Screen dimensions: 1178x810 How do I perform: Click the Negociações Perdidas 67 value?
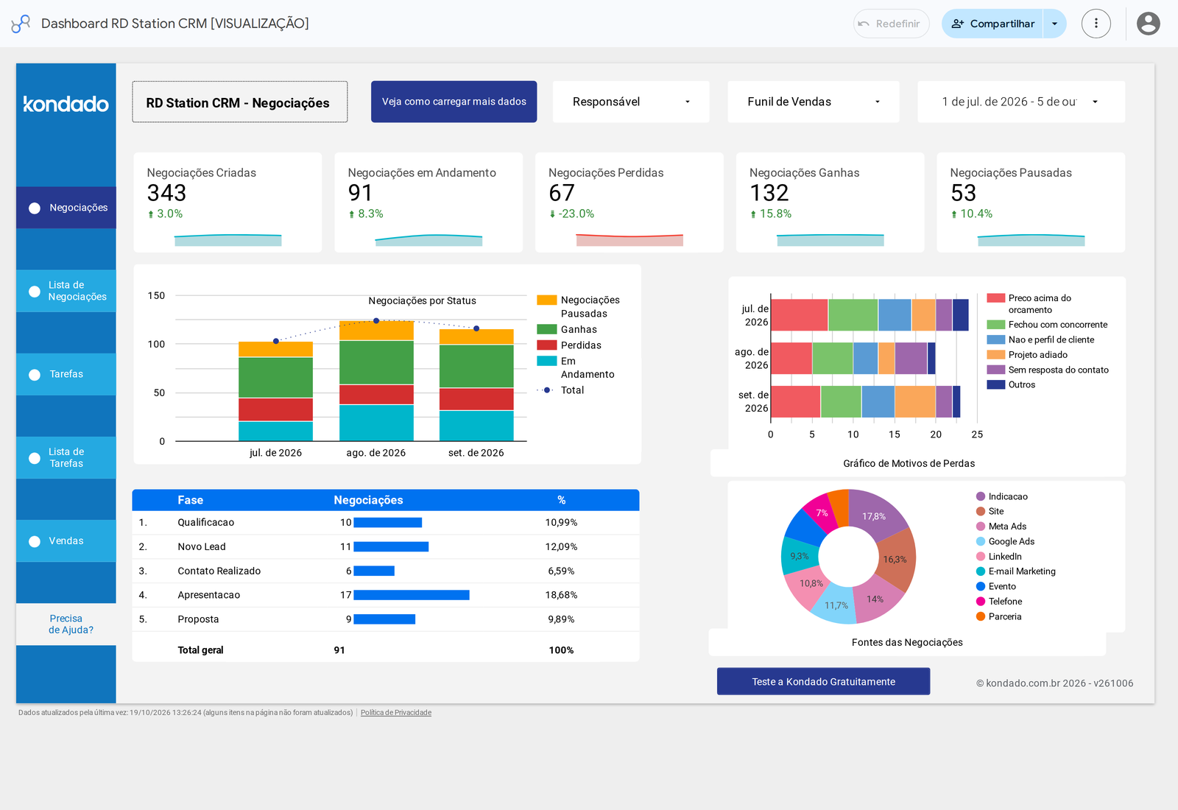[x=562, y=193]
